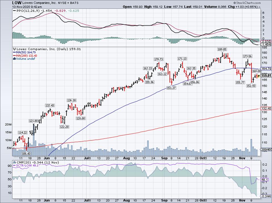Click the 152.93 low price label
Image resolution: width=272 pixels, height=203 pixels.
coord(251,86)
